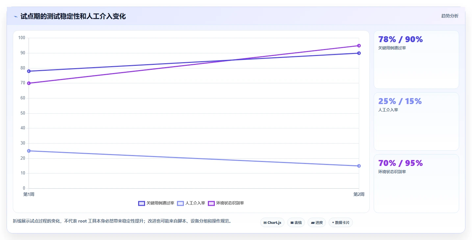The image size is (472, 240).
Task: Click the 25% / 15% stat card value
Action: pyautogui.click(x=400, y=101)
